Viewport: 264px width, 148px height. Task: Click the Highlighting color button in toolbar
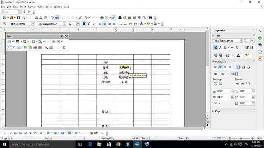pos(148,24)
